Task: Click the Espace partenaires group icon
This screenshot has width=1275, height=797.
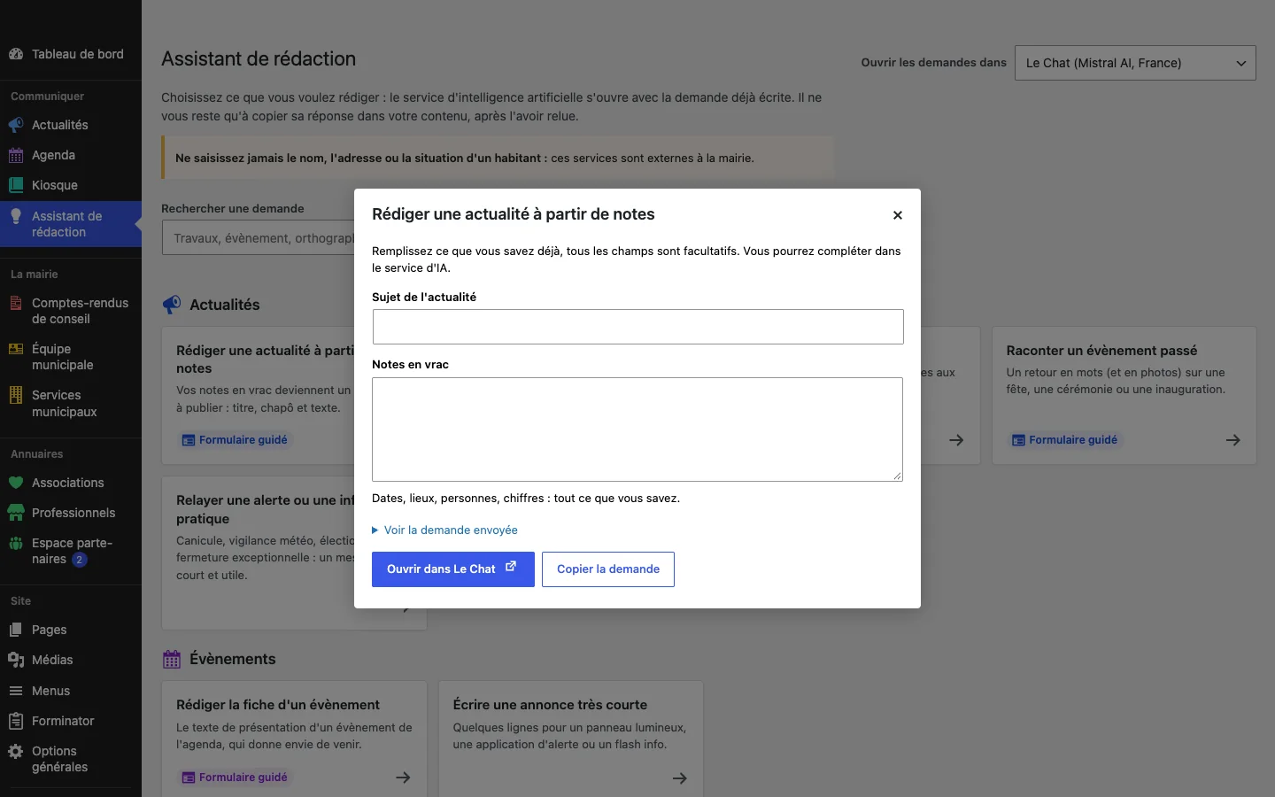Action: pos(16,543)
